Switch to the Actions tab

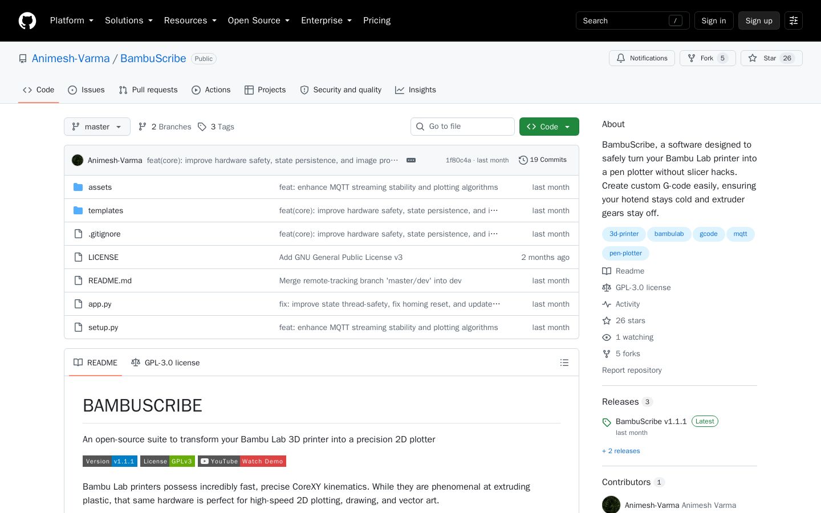coord(211,90)
